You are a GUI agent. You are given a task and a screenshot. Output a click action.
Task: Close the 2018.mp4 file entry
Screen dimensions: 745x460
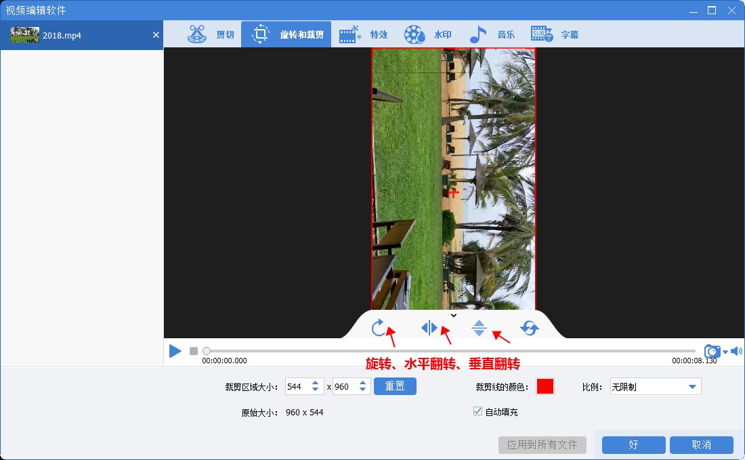tap(156, 34)
